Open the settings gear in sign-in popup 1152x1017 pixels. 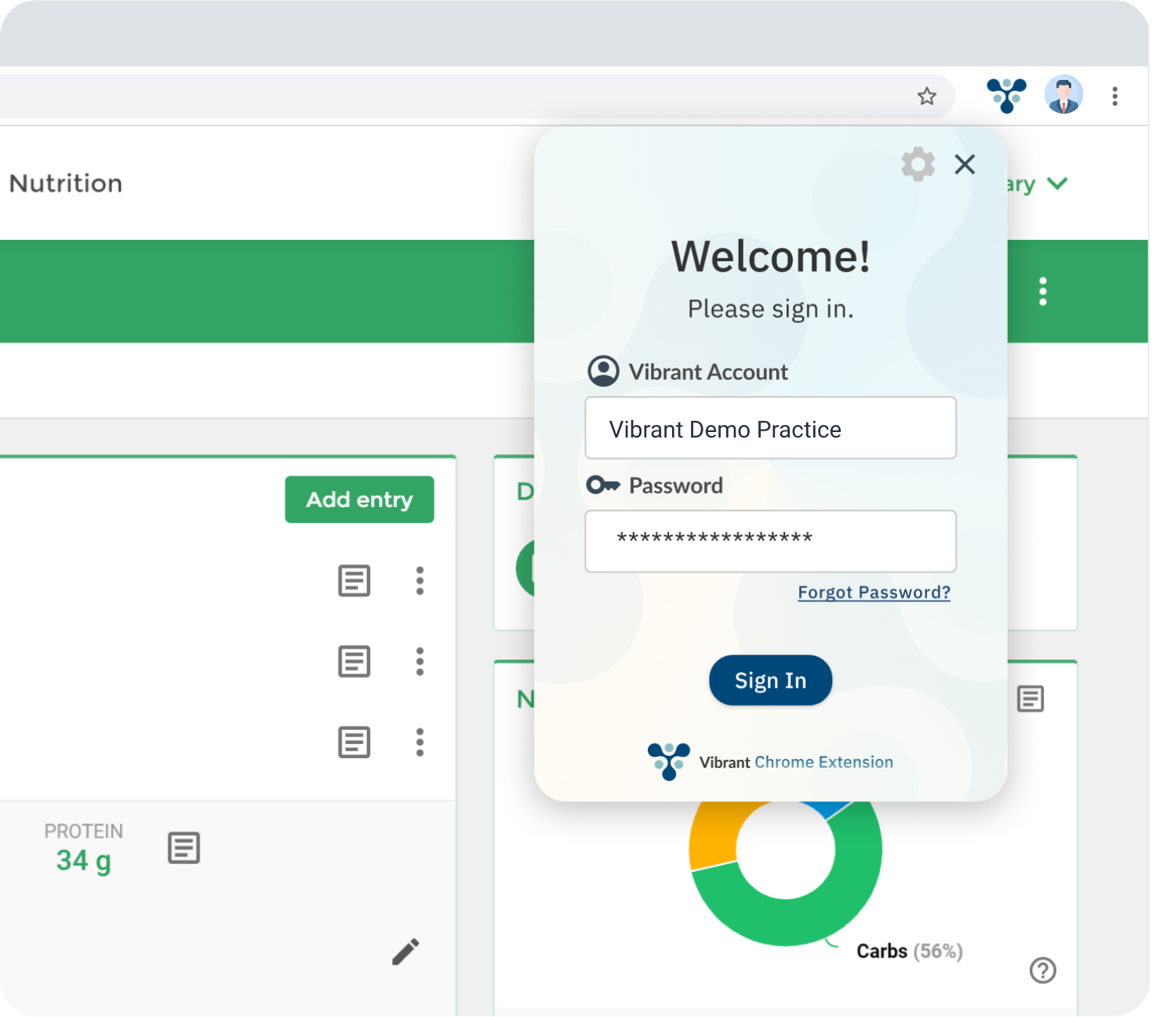pos(918,165)
